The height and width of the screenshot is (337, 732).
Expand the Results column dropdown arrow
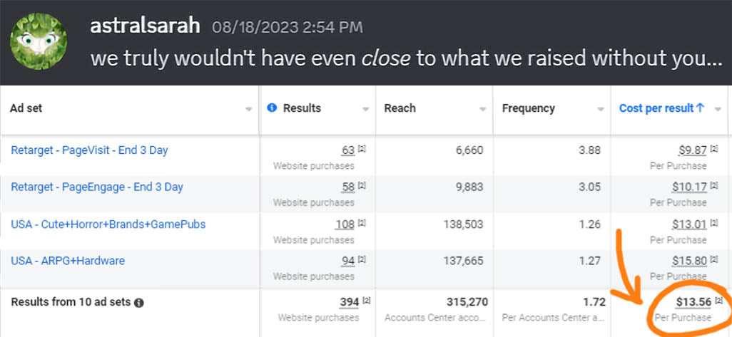tap(365, 110)
